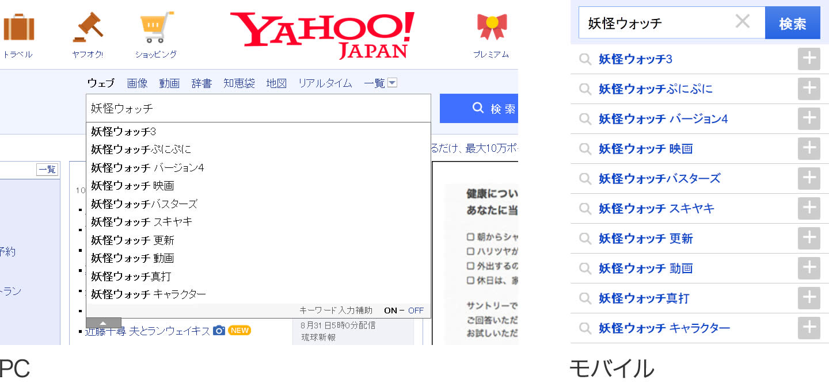The height and width of the screenshot is (391, 829).
Task: Check the 休日は survey checkbox in the ad
Action: click(x=470, y=281)
